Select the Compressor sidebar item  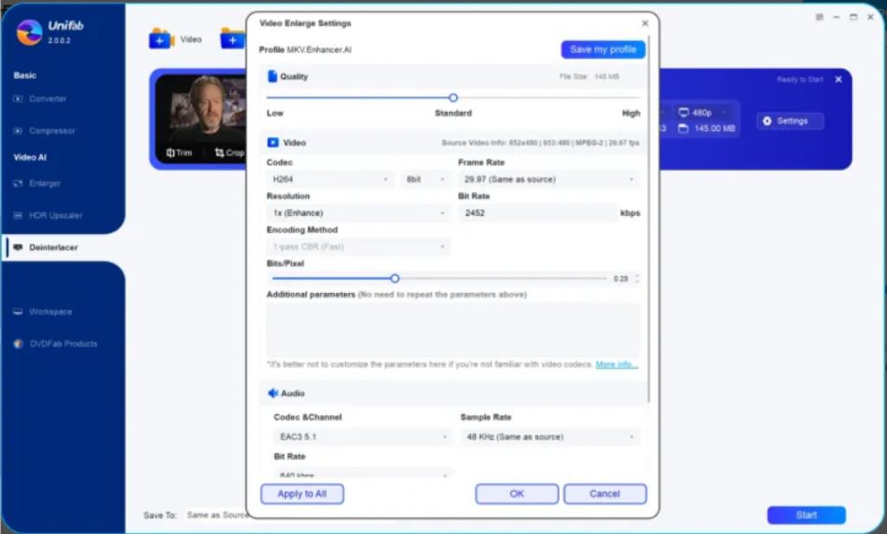(x=52, y=131)
